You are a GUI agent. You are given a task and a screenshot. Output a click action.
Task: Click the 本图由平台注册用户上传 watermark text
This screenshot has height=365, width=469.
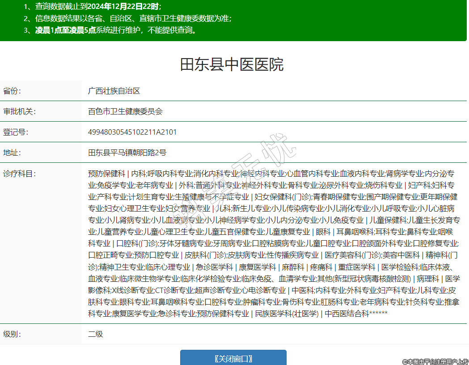(435, 361)
